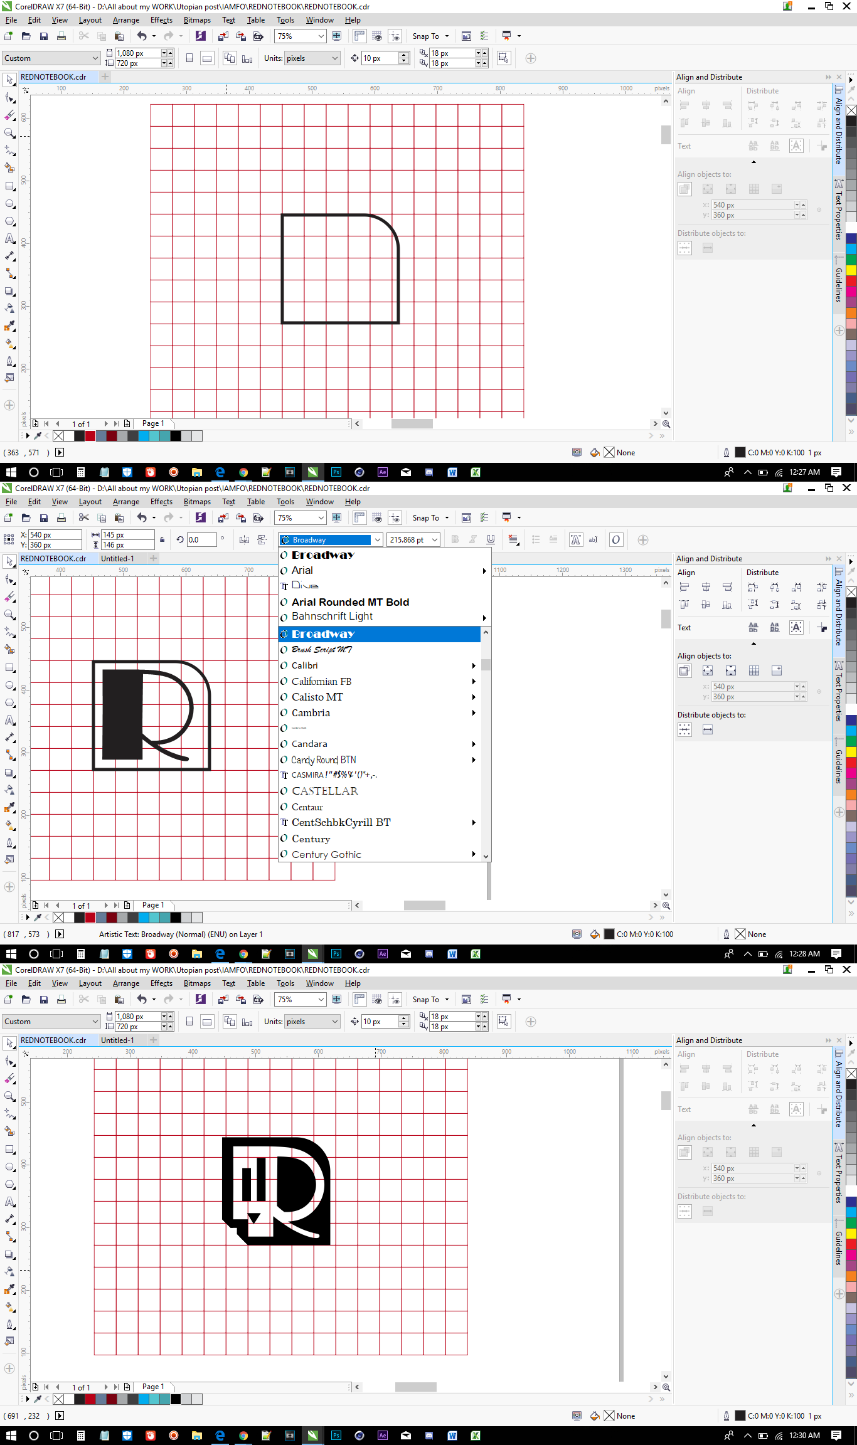Toggle distribute to extent of page, middle window
The height and width of the screenshot is (1445, 857).
tap(708, 729)
